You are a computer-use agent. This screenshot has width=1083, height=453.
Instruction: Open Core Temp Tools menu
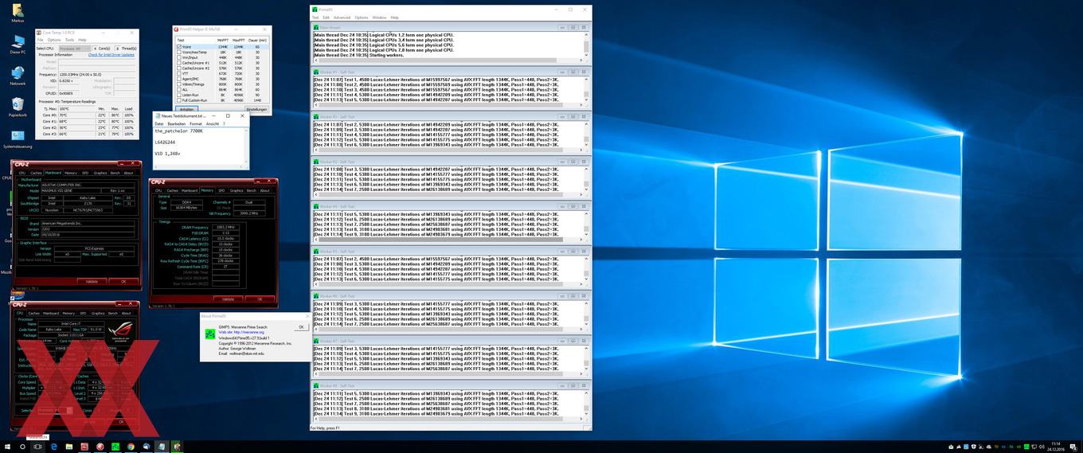[x=69, y=40]
